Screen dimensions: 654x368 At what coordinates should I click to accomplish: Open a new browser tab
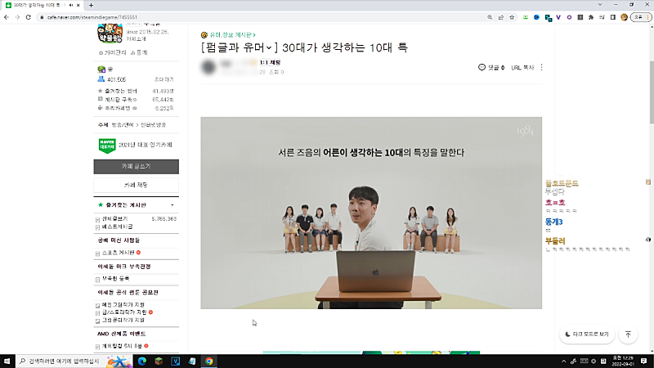click(x=91, y=5)
